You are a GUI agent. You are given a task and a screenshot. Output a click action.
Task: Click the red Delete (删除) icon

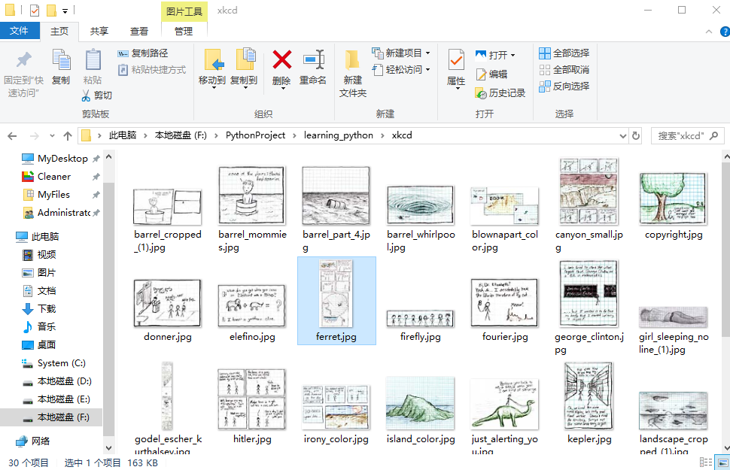(281, 59)
